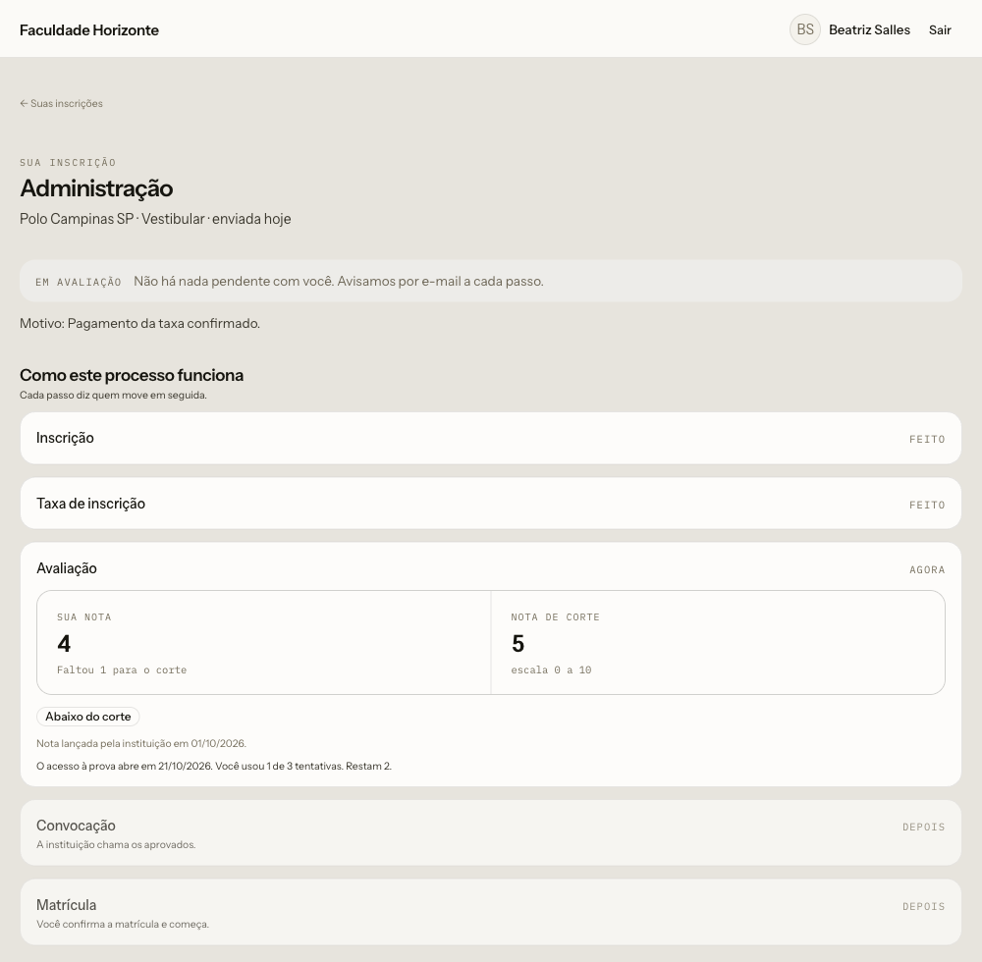The image size is (982, 962).
Task: Select the Sua nota score panel
Action: 263,643
